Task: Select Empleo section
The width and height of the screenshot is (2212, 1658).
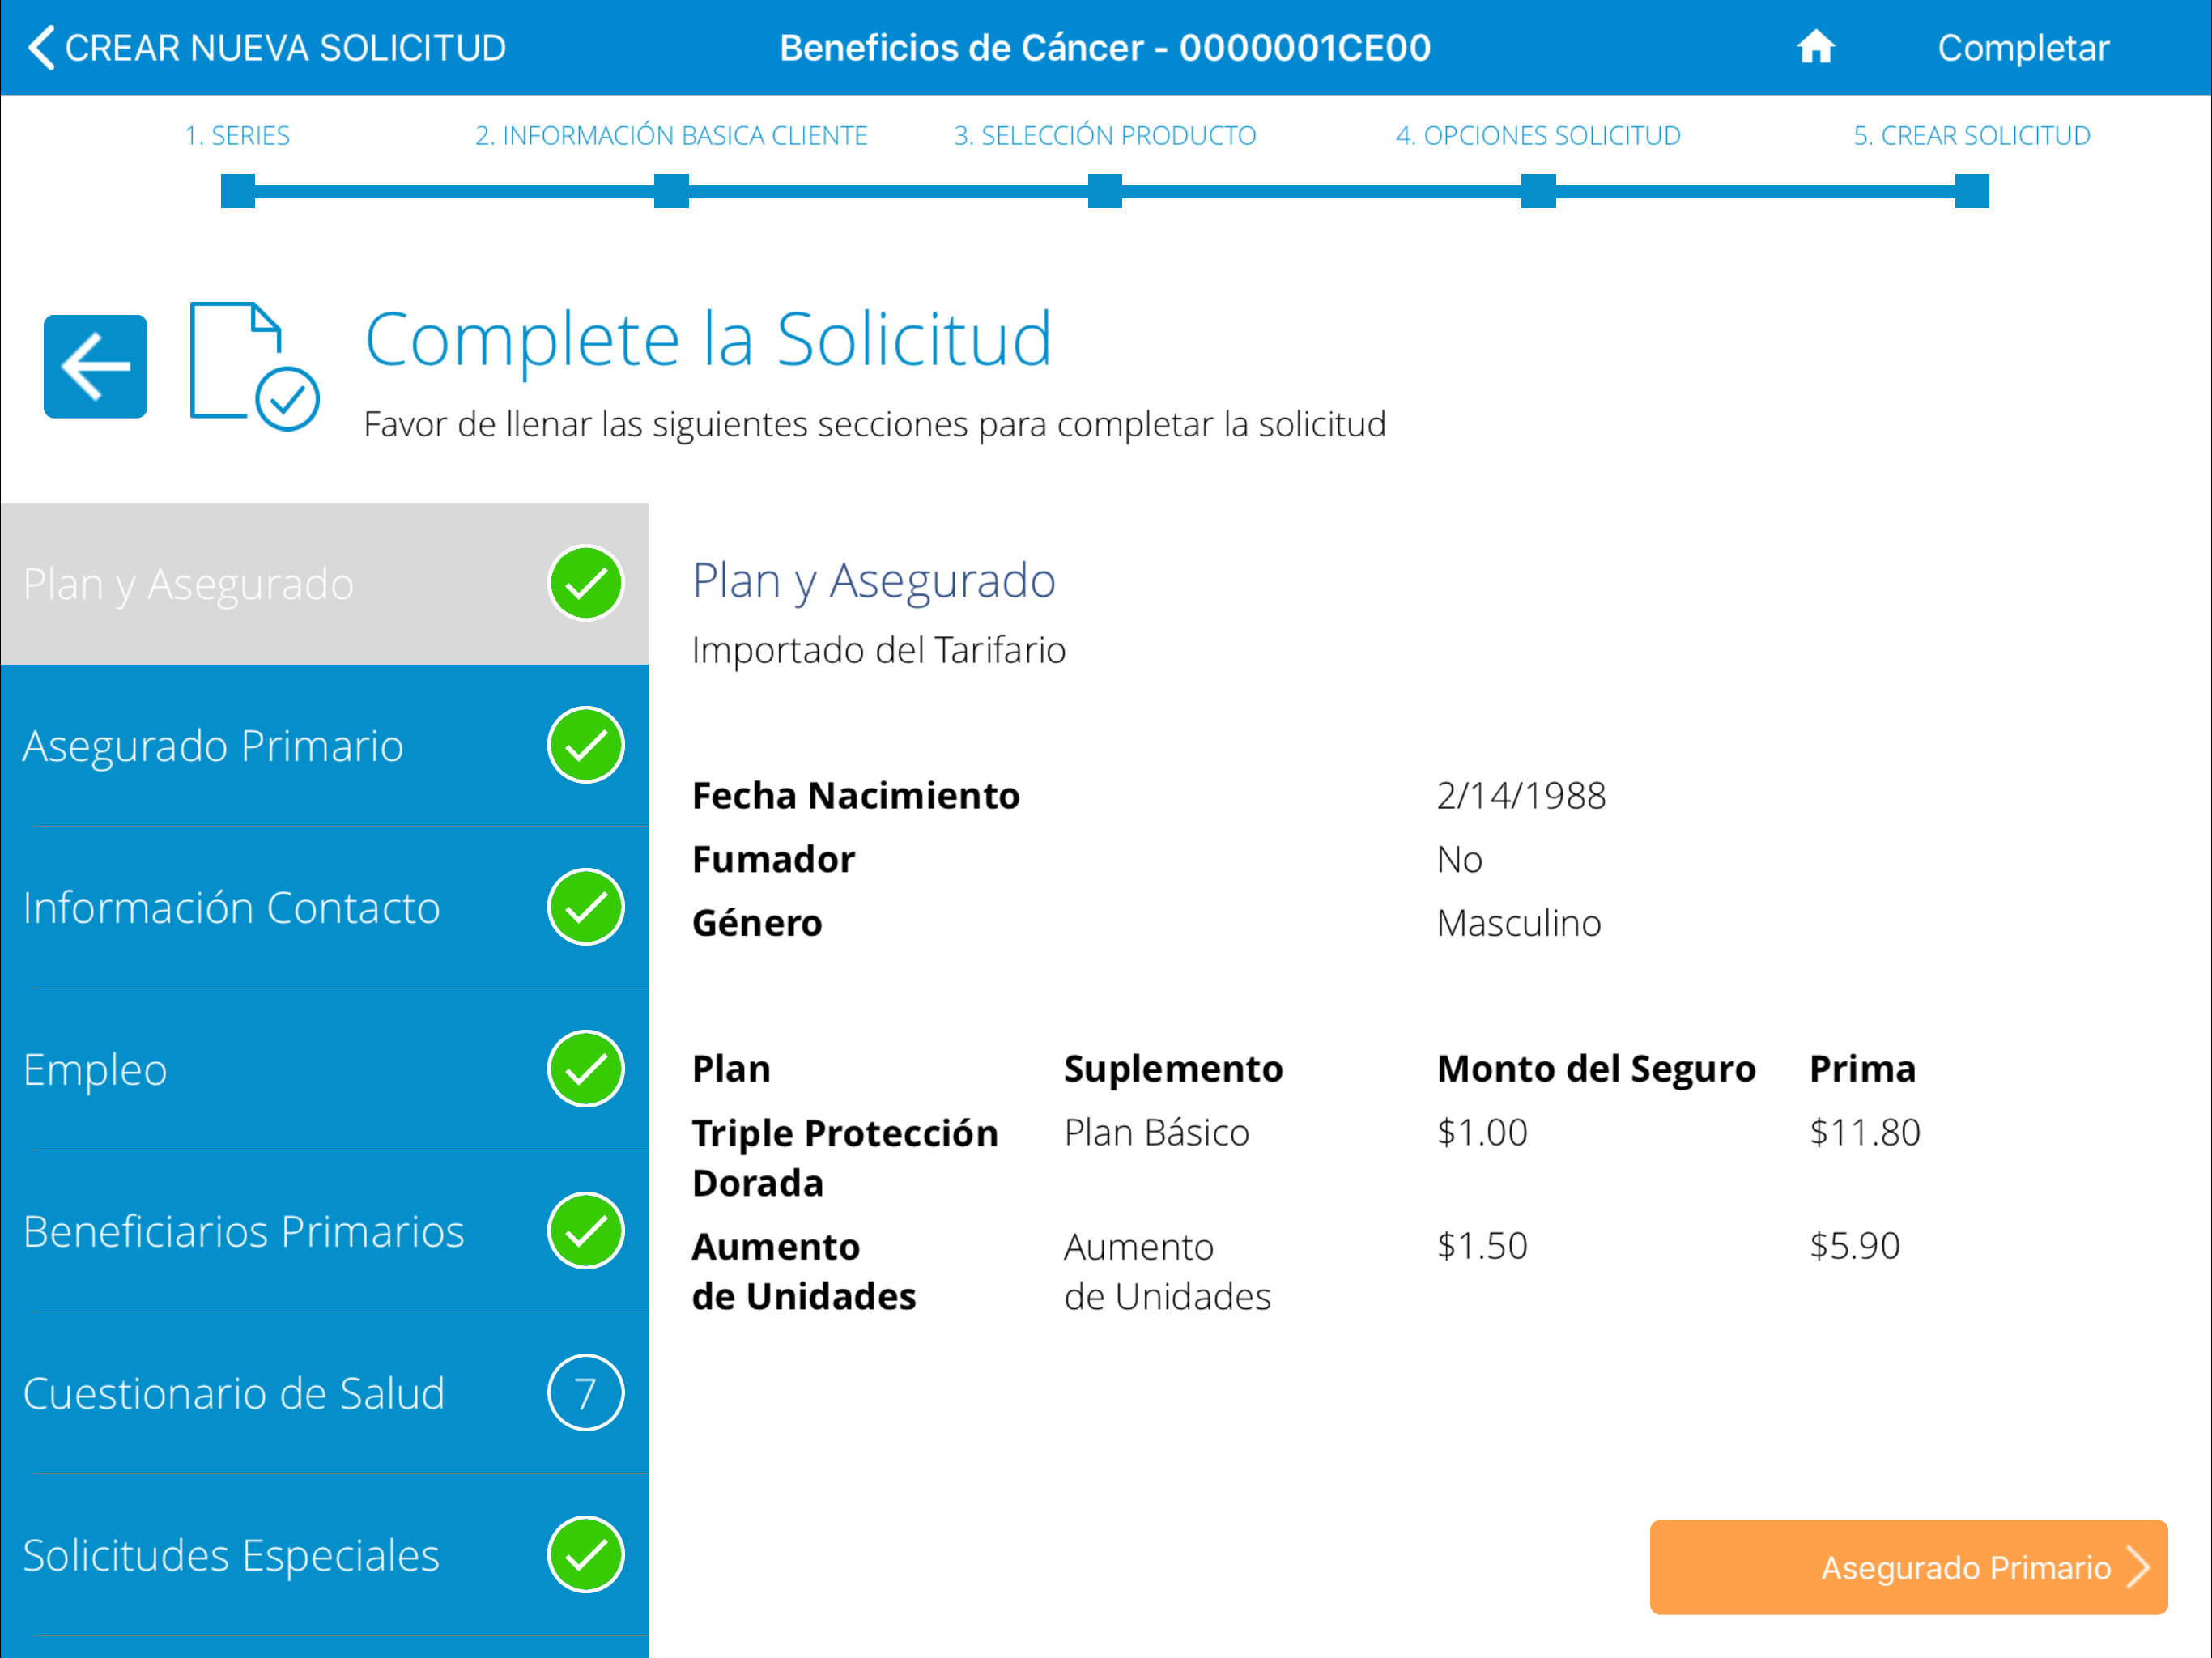Action: 324,1069
